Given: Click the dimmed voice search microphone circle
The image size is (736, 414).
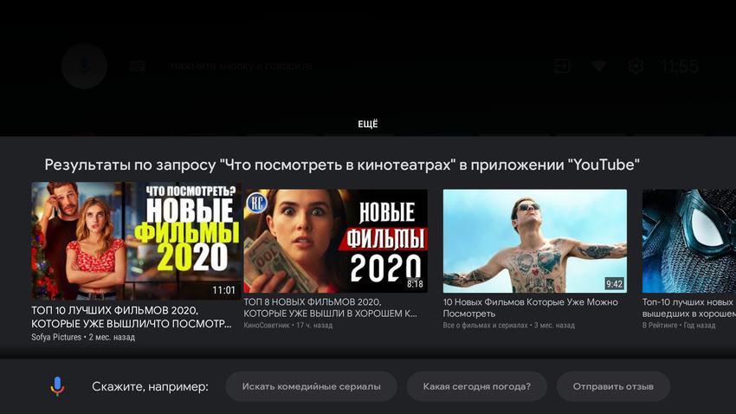Looking at the screenshot, I should pyautogui.click(x=85, y=66).
